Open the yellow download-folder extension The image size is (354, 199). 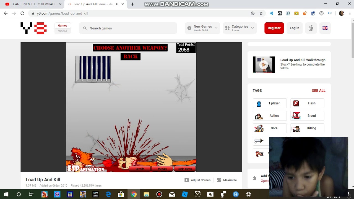click(x=296, y=13)
